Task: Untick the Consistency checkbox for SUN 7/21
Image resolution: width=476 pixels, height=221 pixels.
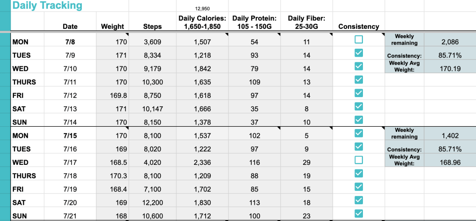Action: coord(359,214)
